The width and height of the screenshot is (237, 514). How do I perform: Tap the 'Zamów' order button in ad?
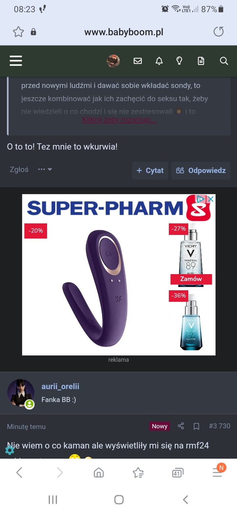tap(191, 279)
